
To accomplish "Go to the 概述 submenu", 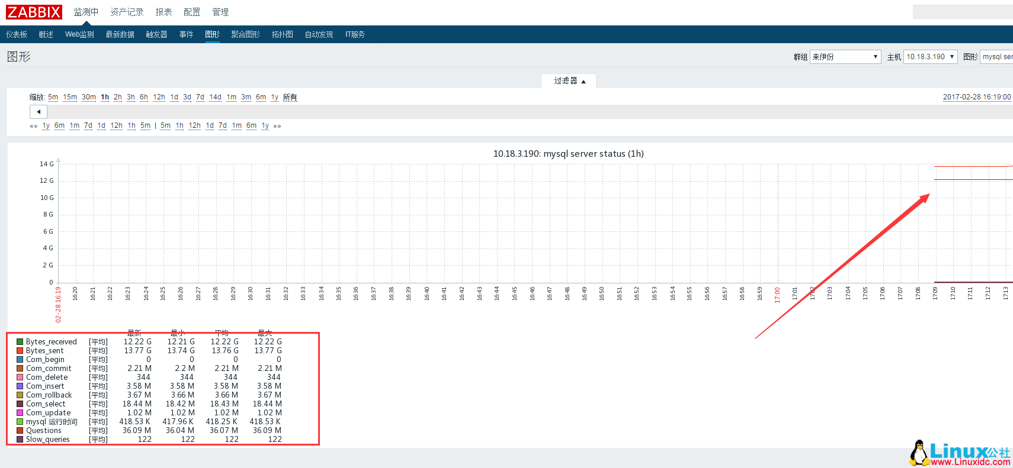I will pyautogui.click(x=46, y=34).
